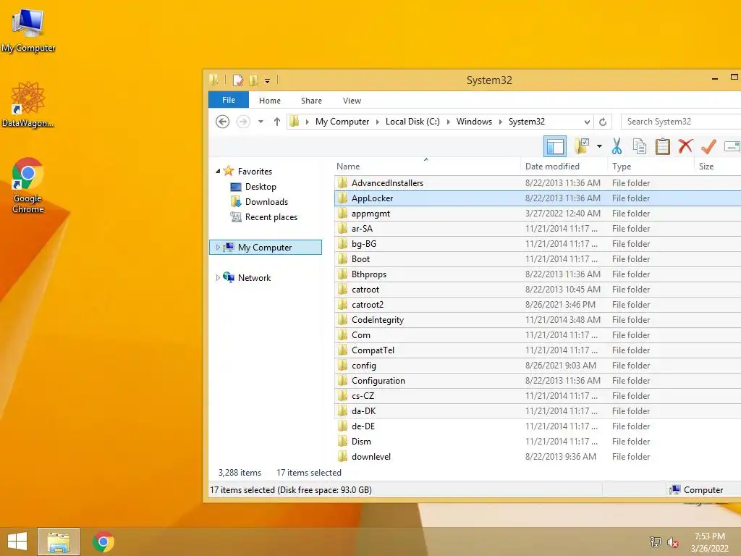The image size is (741, 556).
Task: Expand the Network tree node
Action: point(218,277)
